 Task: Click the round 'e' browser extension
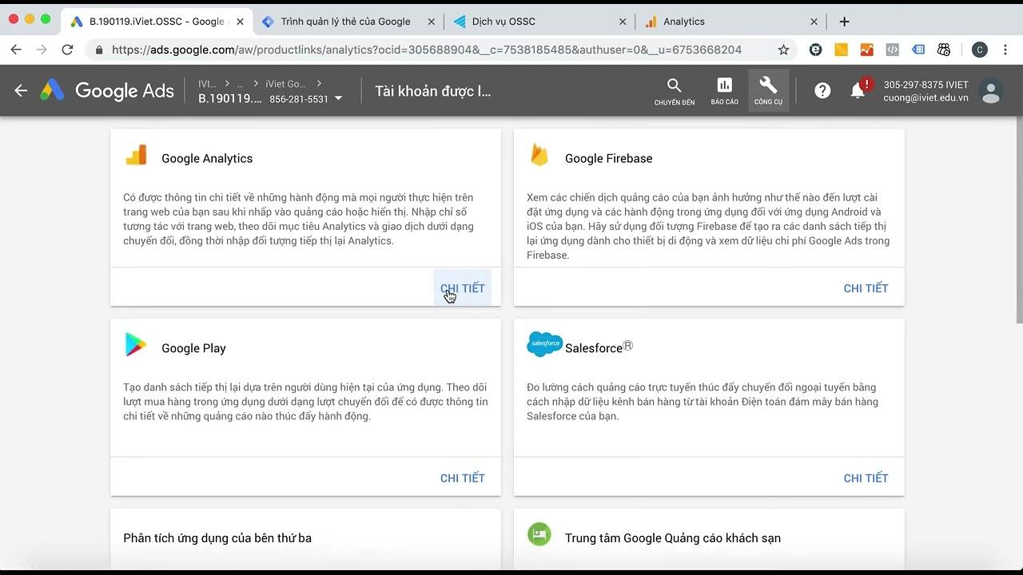click(815, 50)
